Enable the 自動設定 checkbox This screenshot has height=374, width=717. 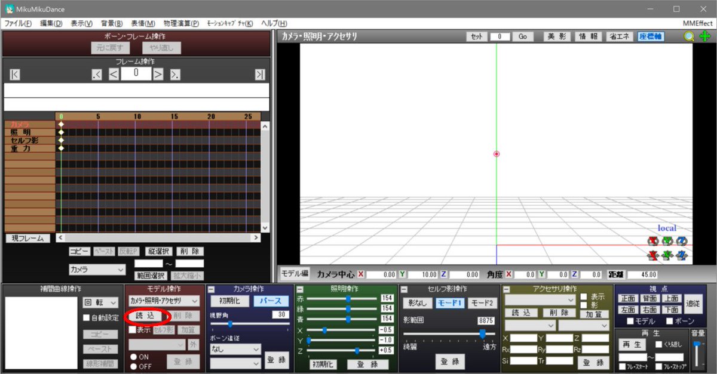click(86, 318)
